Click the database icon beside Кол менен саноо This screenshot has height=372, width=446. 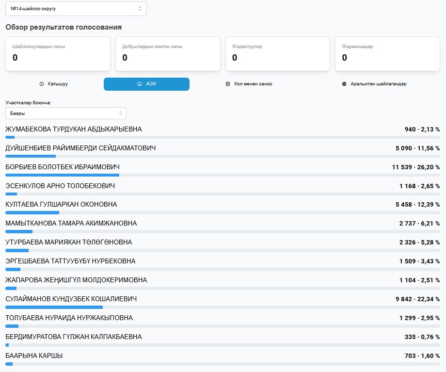[228, 84]
